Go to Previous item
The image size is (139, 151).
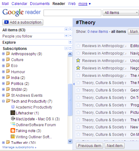[x=90, y=146]
